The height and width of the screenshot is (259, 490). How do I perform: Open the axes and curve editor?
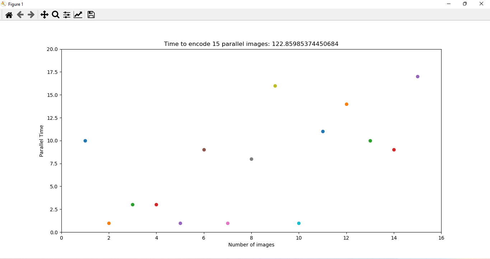78,15
